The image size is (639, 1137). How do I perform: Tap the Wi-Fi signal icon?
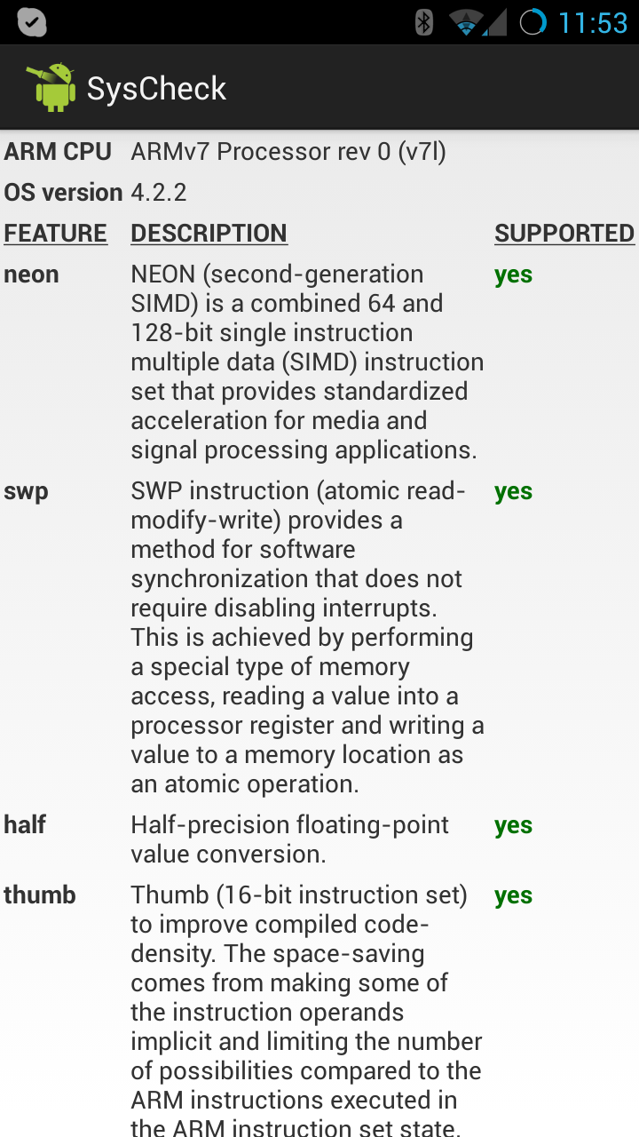pos(465,22)
